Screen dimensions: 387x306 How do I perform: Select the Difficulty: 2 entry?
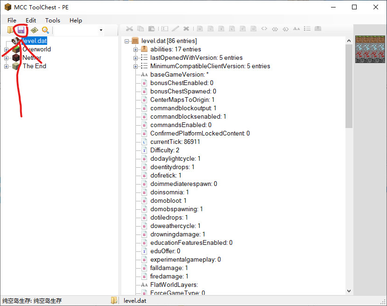(165, 150)
